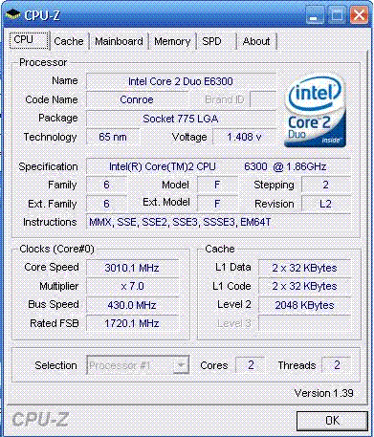Screen dimensions: 374x437
Task: Click the processor Name field
Action: (x=181, y=81)
